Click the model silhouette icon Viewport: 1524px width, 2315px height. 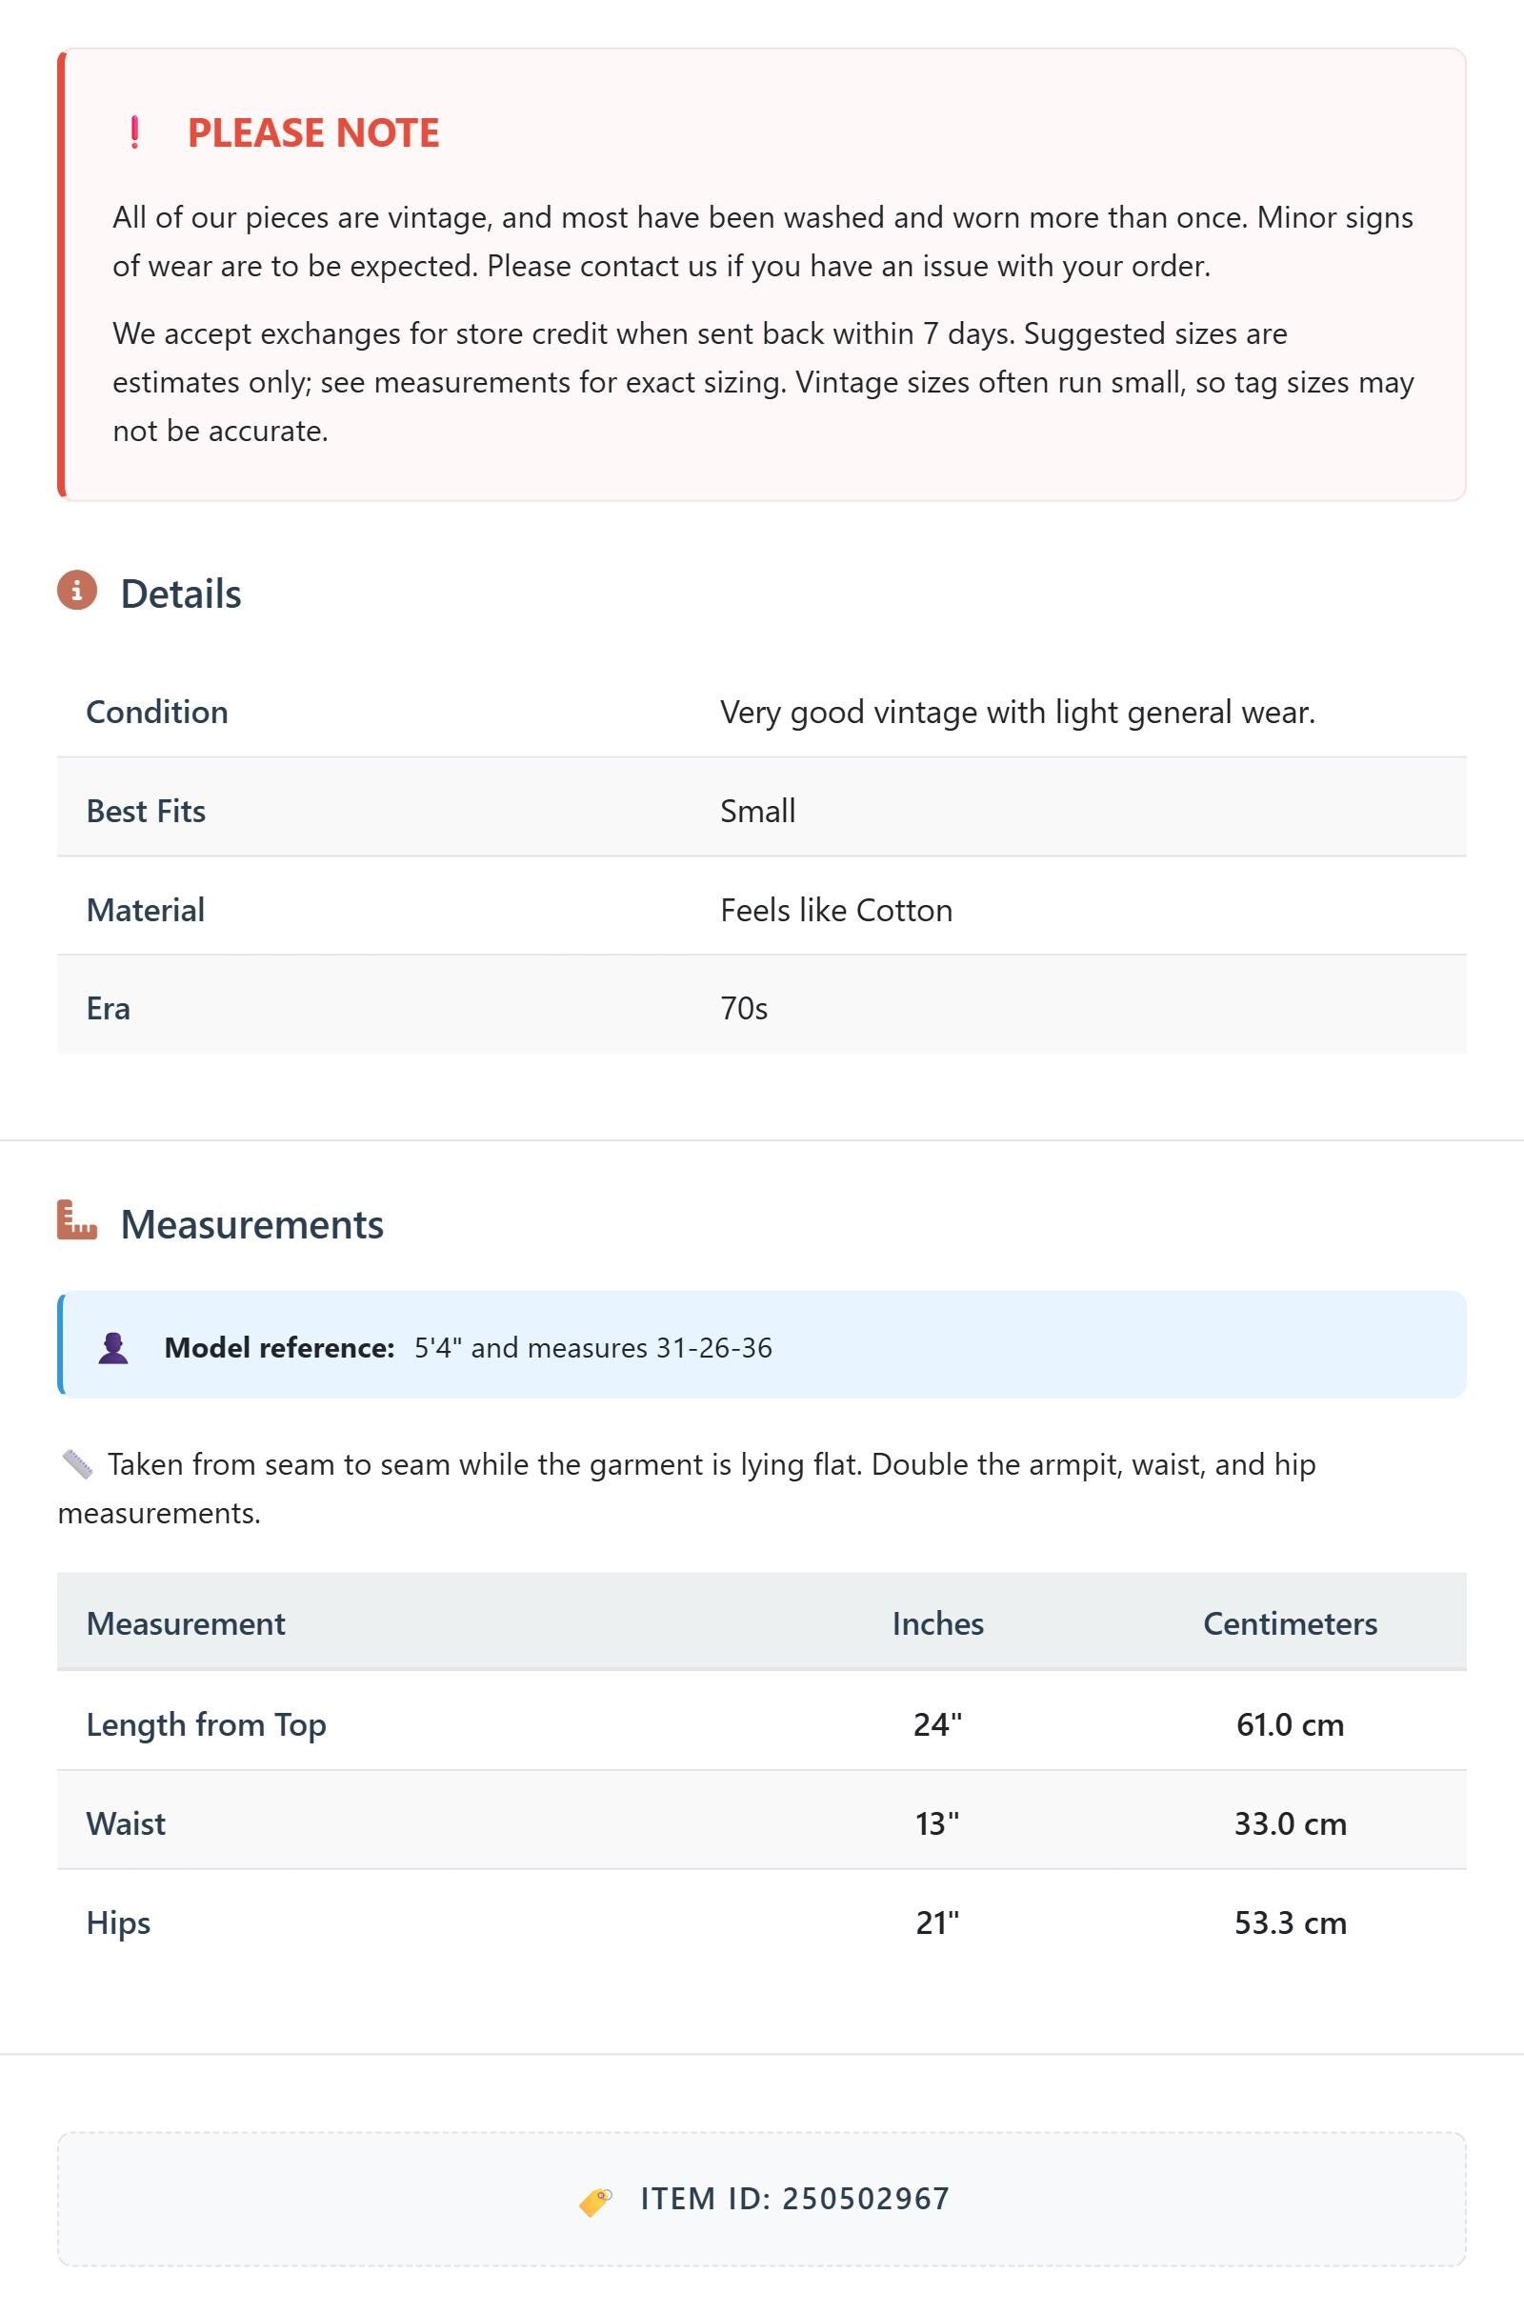coord(113,1348)
